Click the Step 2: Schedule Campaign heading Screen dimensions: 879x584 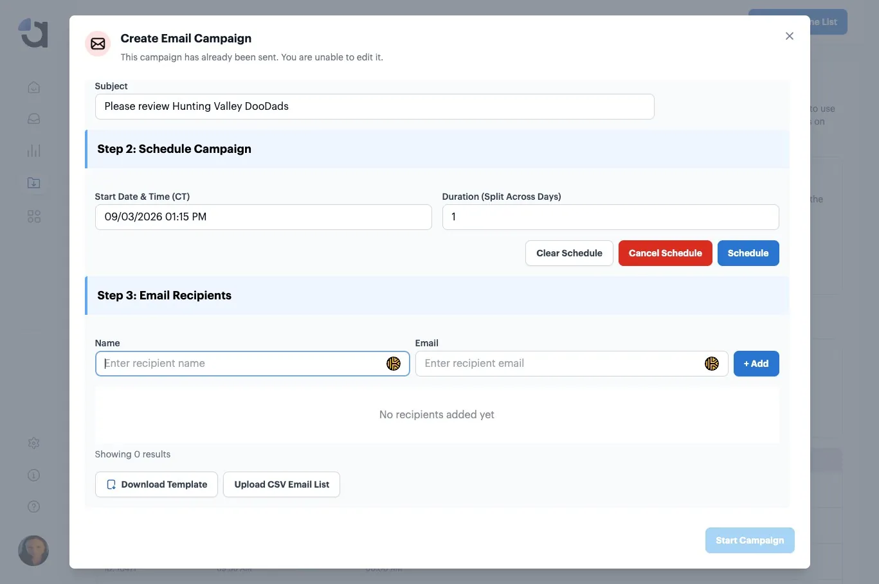tap(174, 149)
